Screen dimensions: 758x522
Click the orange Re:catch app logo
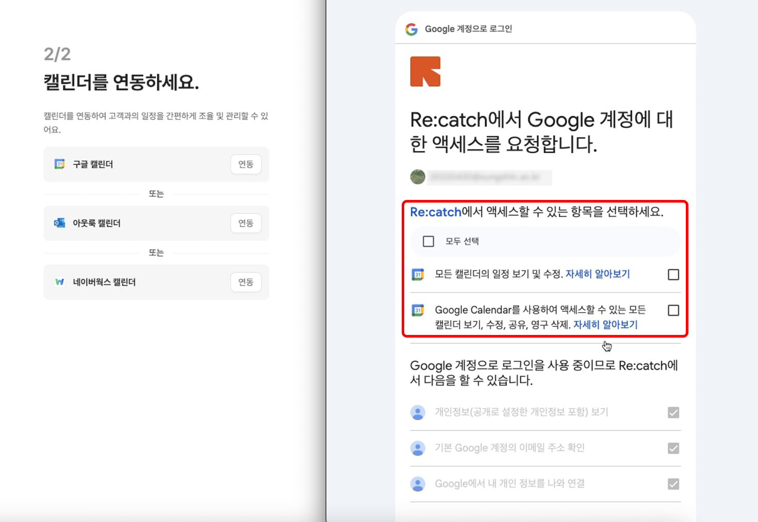click(425, 72)
